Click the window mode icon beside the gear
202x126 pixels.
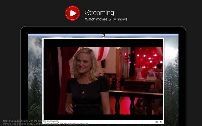[157, 122]
